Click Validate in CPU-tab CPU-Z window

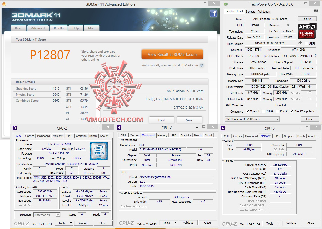(83, 223)
